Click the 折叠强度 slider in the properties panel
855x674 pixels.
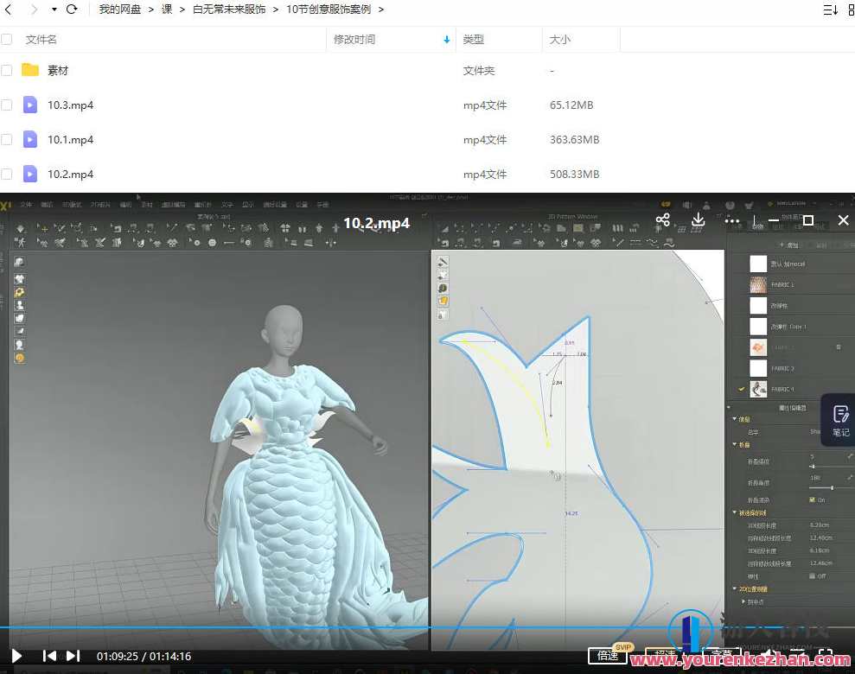click(813, 467)
